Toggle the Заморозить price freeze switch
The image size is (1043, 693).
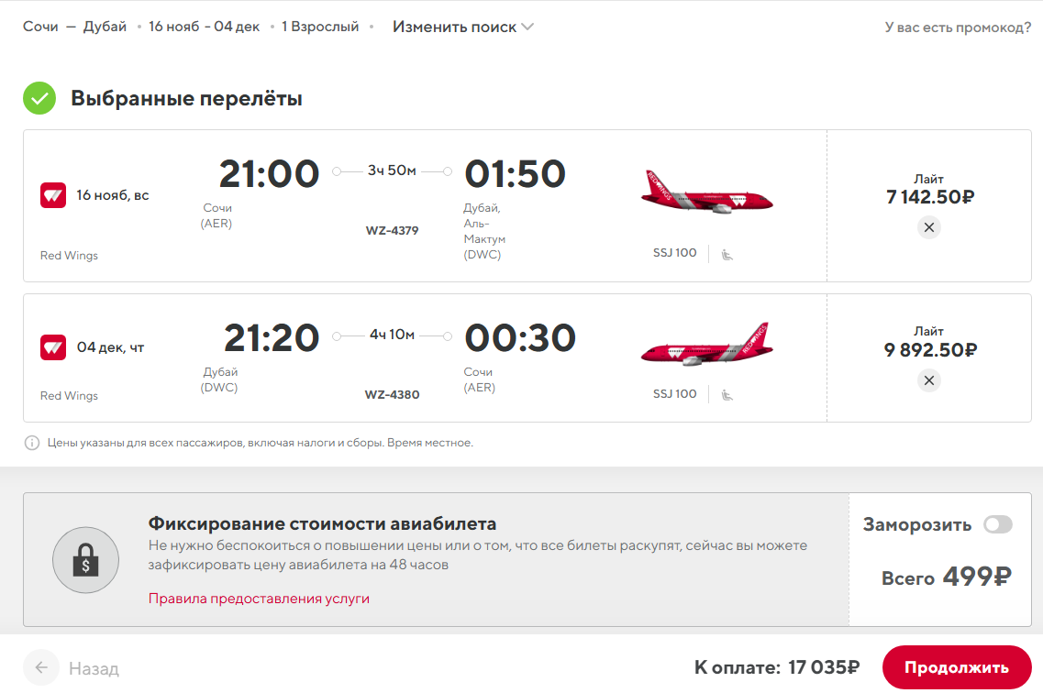coord(998,524)
